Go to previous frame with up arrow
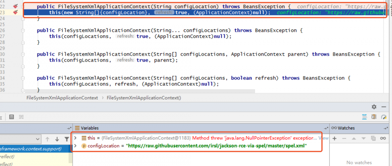This screenshot has height=166, width=392. coord(47,139)
